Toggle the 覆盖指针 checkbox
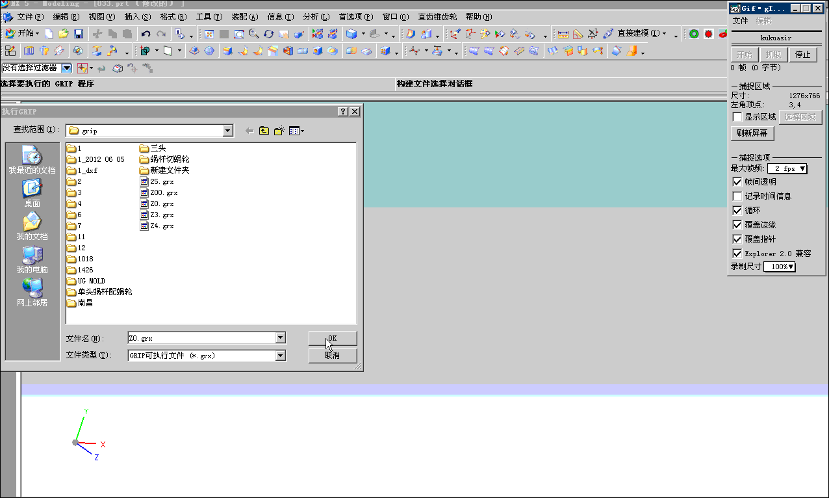829x498 pixels. (737, 239)
